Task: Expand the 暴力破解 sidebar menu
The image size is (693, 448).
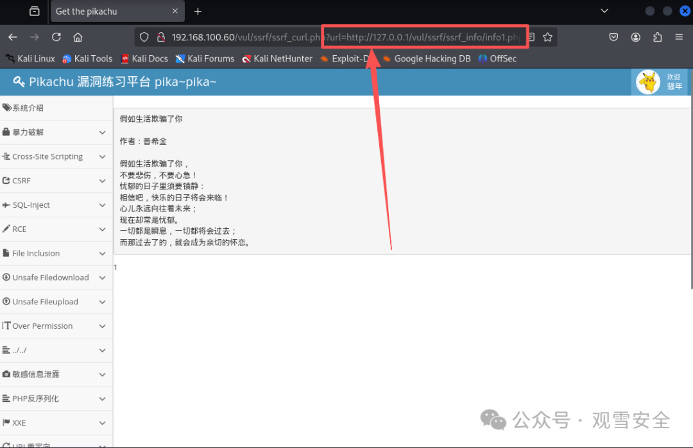Action: pos(56,132)
